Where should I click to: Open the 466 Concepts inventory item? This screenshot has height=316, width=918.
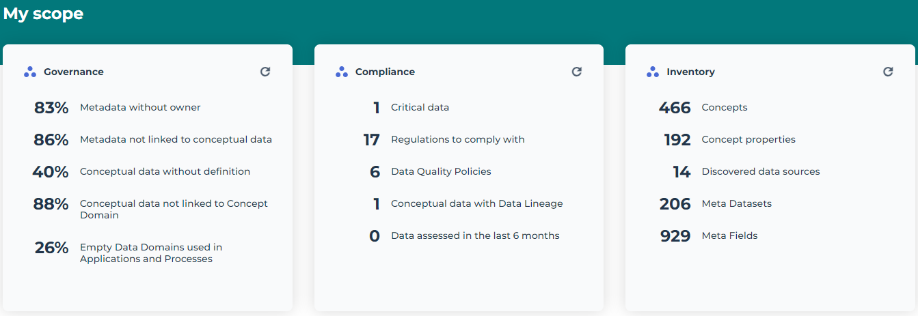click(724, 108)
